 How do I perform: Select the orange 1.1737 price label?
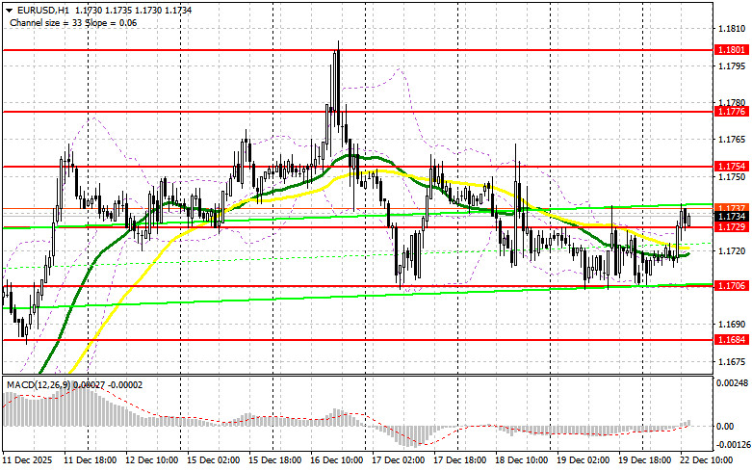click(x=732, y=207)
